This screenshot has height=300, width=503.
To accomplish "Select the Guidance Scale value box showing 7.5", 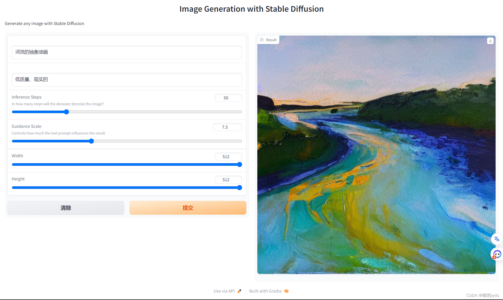I will pos(227,127).
